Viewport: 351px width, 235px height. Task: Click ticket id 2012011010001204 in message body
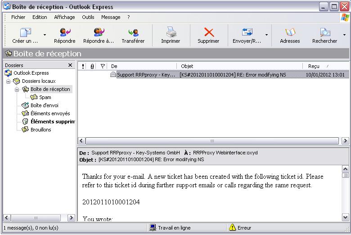click(x=111, y=202)
